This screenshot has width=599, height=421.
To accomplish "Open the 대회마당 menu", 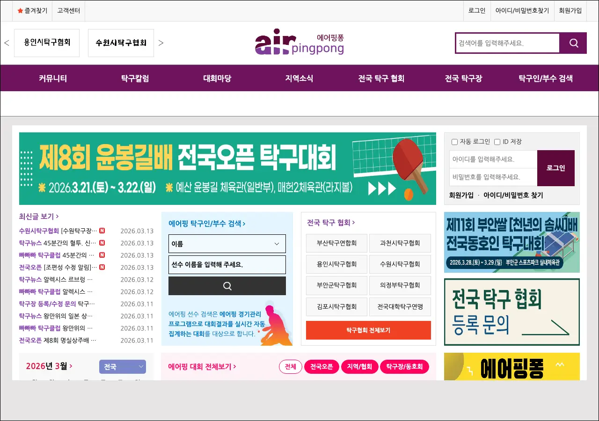I will pos(217,78).
